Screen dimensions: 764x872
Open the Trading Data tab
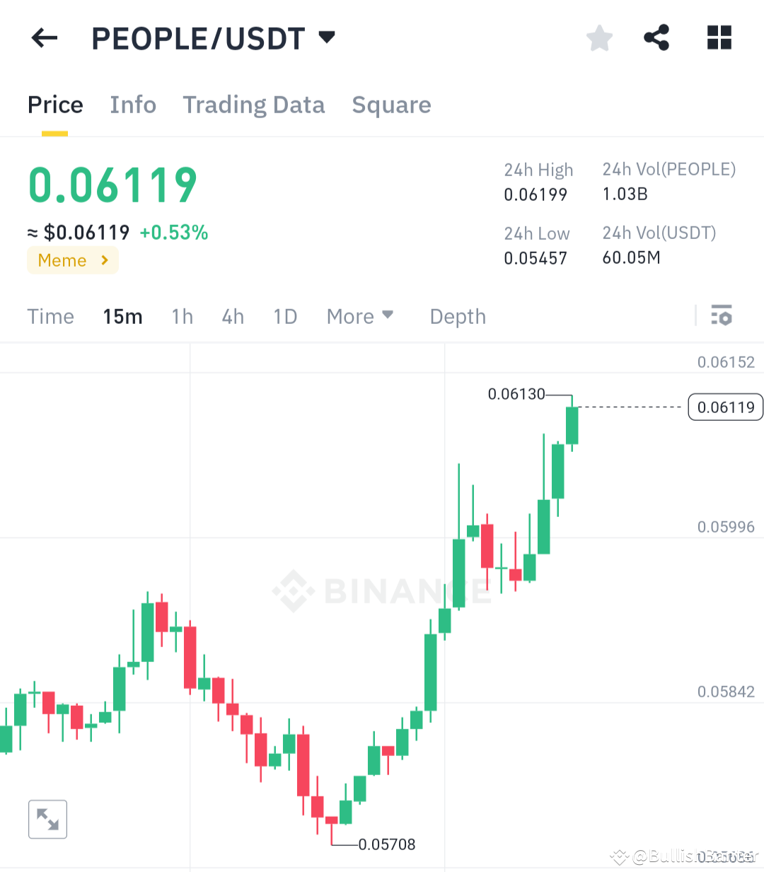(x=254, y=104)
